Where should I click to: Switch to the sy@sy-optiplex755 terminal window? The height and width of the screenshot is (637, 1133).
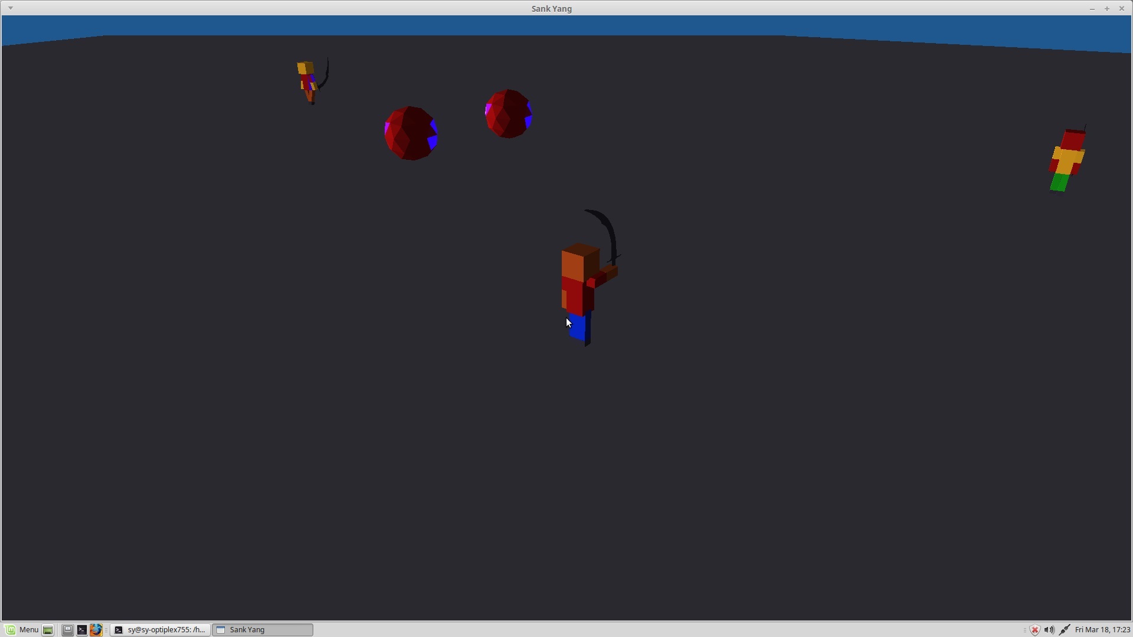pyautogui.click(x=160, y=630)
